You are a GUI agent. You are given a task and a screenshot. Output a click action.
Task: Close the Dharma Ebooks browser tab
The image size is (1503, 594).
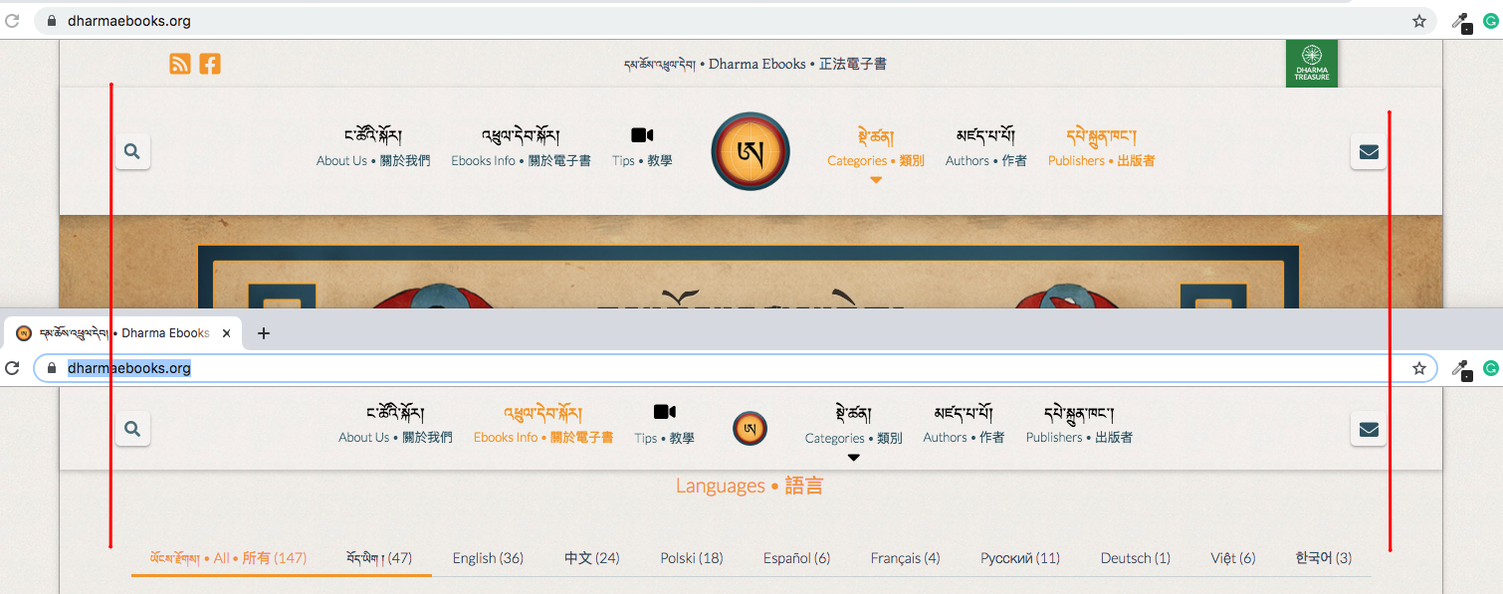pos(227,333)
